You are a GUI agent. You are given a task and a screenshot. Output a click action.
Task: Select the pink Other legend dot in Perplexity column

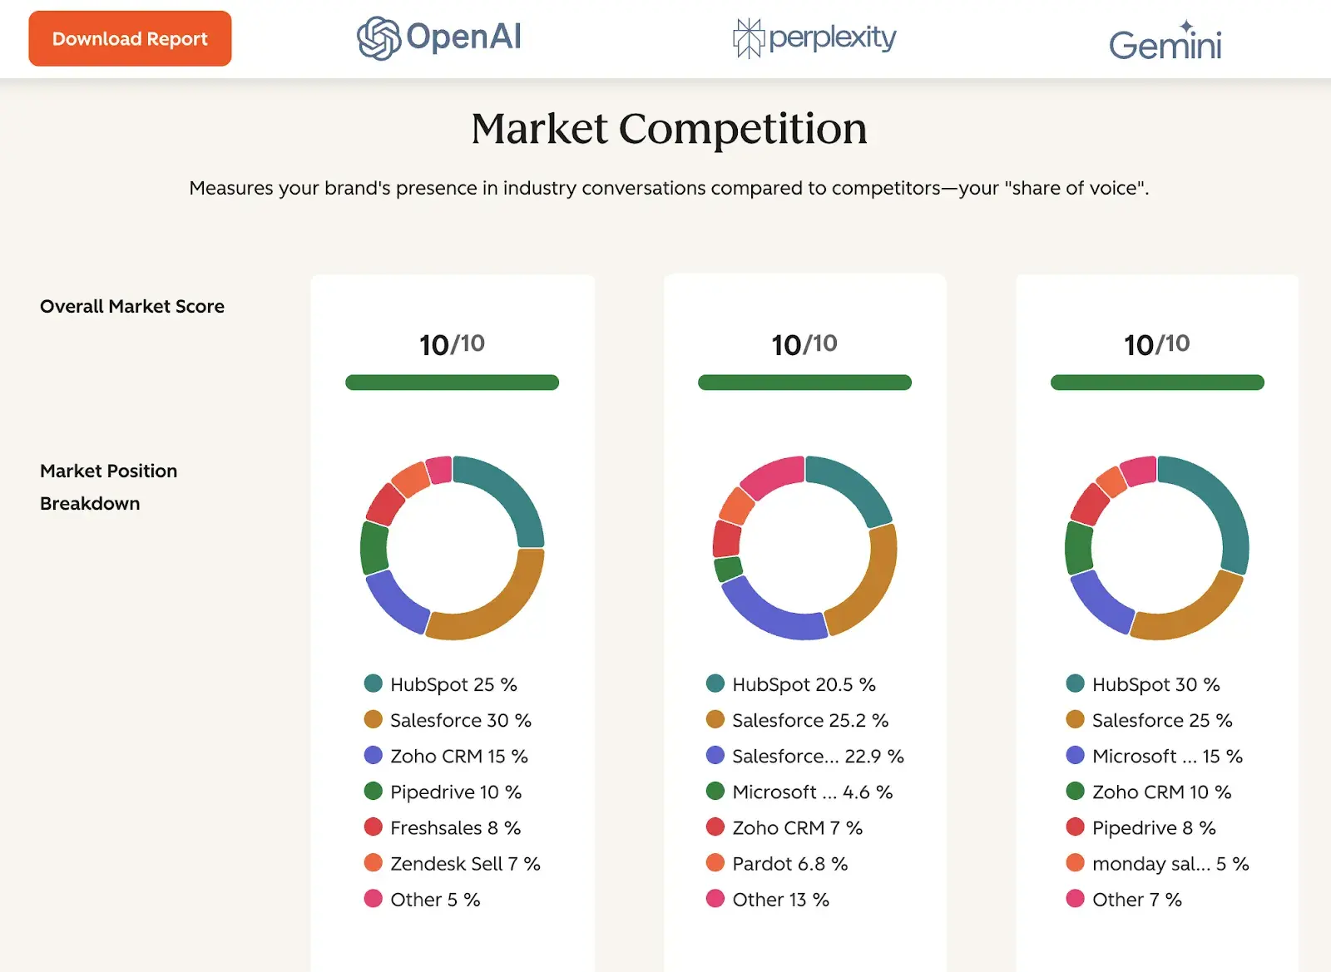click(715, 898)
